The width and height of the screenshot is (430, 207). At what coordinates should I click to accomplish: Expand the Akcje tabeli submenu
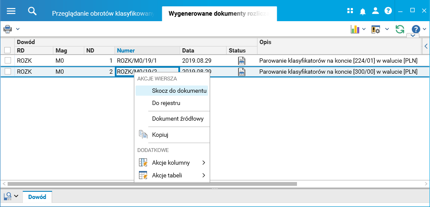point(172,175)
